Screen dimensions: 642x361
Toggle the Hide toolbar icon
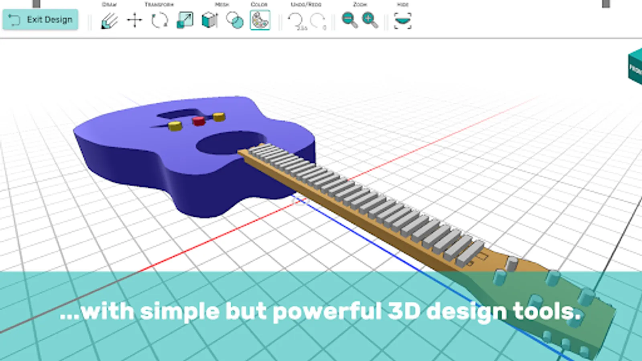402,20
